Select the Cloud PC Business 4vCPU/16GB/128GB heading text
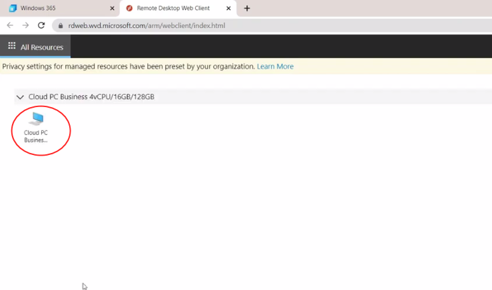The height and width of the screenshot is (290, 492). click(x=91, y=96)
